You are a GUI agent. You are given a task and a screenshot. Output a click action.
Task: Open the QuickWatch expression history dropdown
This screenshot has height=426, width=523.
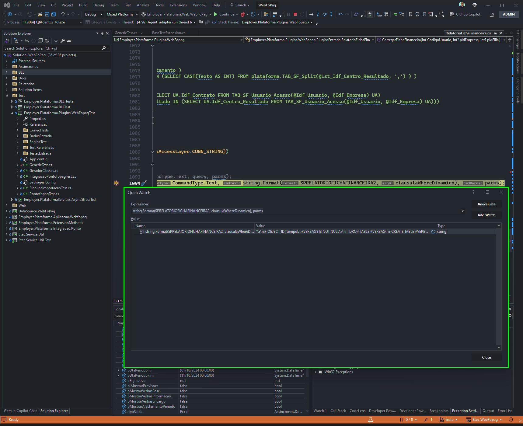coord(463,211)
